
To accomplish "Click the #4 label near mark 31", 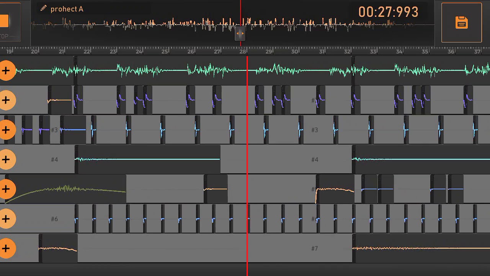I will point(315,159).
